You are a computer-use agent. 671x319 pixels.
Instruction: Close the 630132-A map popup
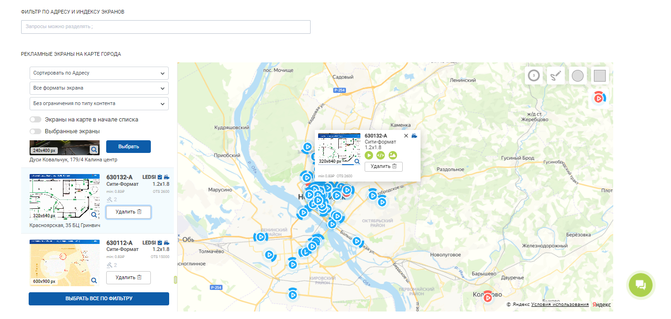pyautogui.click(x=406, y=136)
